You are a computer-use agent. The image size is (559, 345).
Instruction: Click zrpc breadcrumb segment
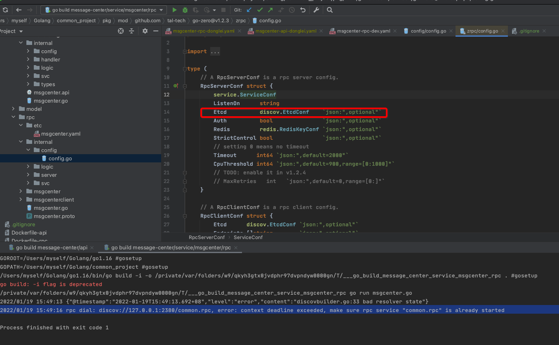point(241,21)
